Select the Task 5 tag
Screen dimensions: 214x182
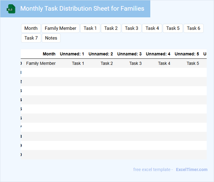point(173,28)
